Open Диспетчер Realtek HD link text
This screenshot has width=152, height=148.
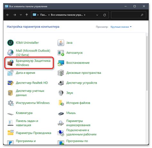pyautogui.click(x=32, y=83)
